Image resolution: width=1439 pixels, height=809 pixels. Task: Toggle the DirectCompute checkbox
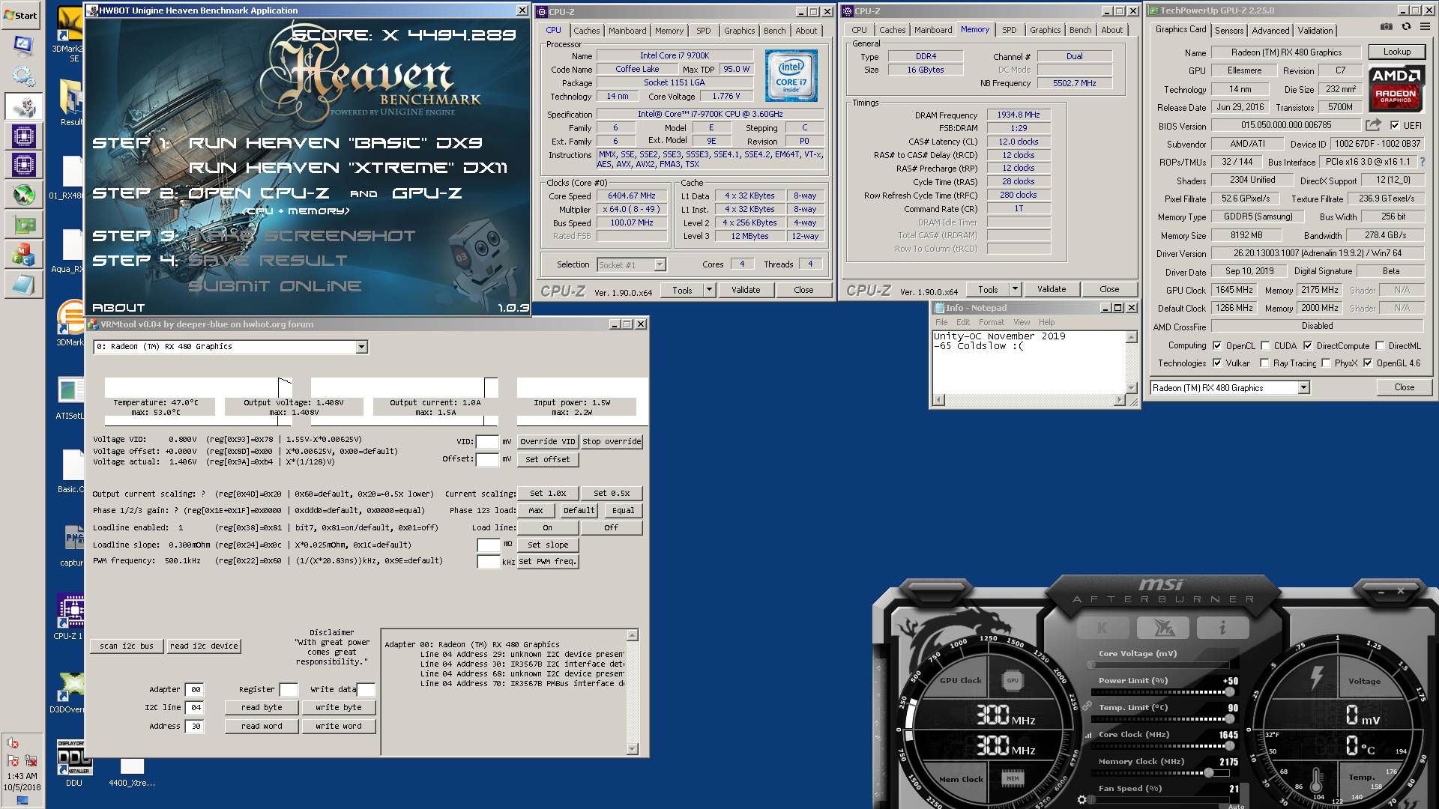1307,346
